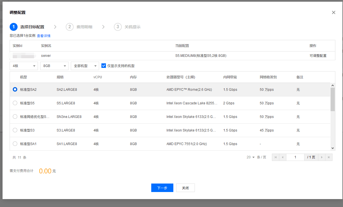Click the instance list vertical scrollbar thumb

[x=333, y=99]
